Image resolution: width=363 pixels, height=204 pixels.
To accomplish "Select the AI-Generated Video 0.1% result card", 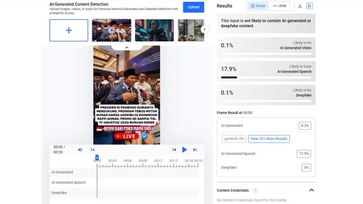I will pyautogui.click(x=266, y=47).
